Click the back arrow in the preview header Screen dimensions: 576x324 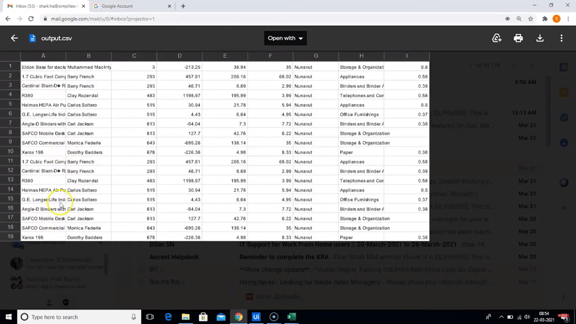click(x=14, y=38)
